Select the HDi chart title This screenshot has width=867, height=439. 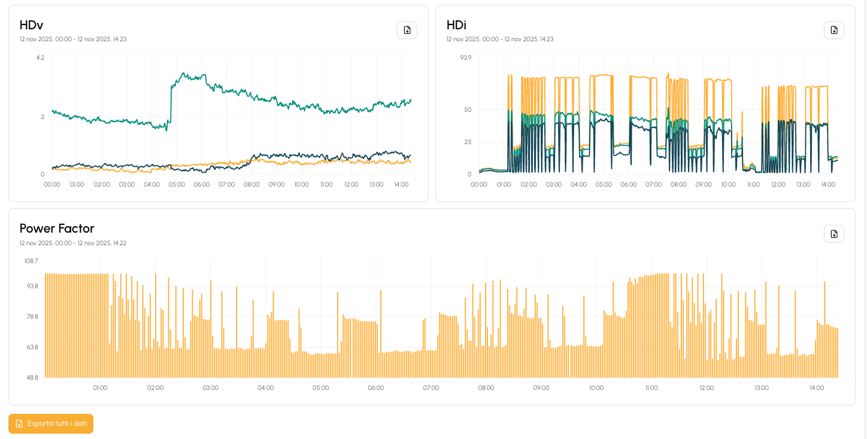point(456,25)
